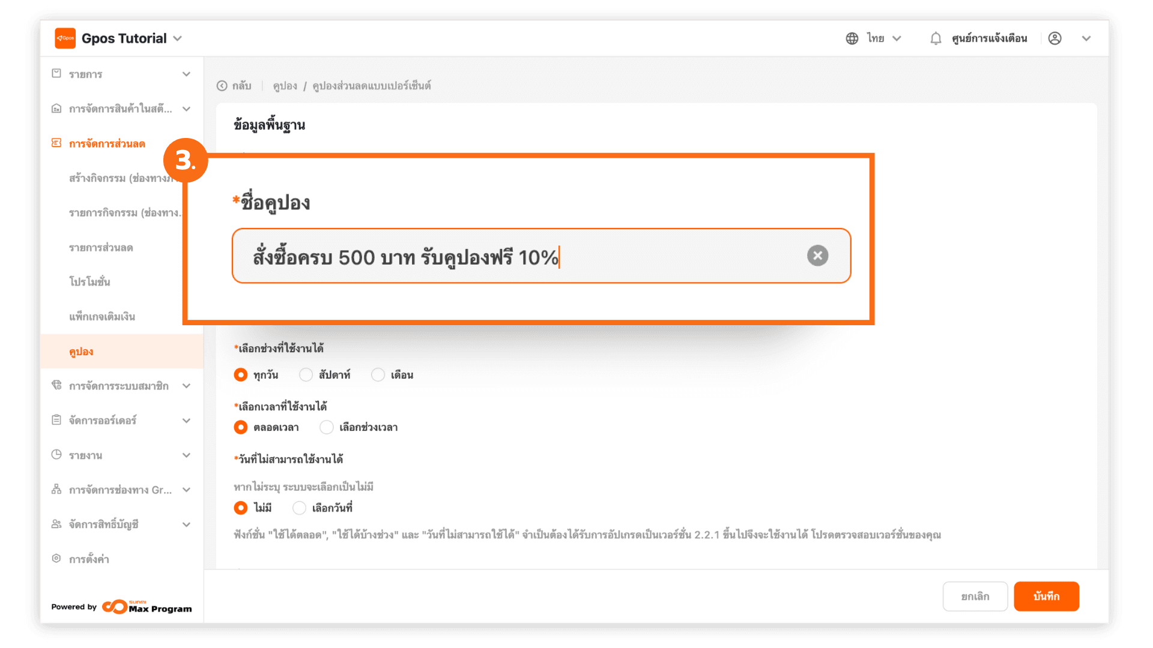
Task: Click the การตั้งค่า settings icon in sidebar
Action: click(56, 559)
